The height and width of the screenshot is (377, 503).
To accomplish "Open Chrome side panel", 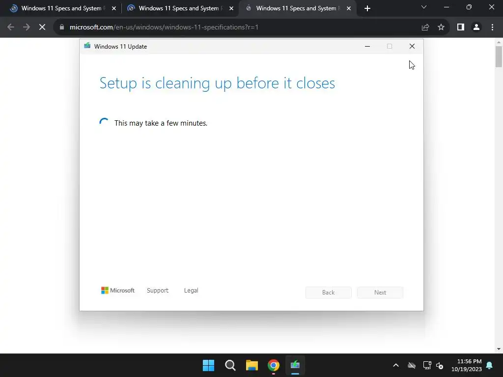I will coord(461,27).
